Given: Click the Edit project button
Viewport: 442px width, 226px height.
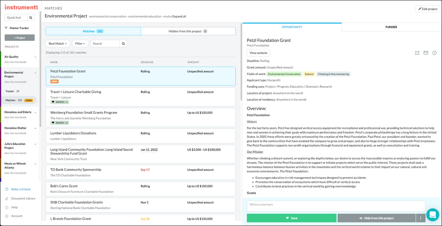Looking at the screenshot, I should (428, 9).
